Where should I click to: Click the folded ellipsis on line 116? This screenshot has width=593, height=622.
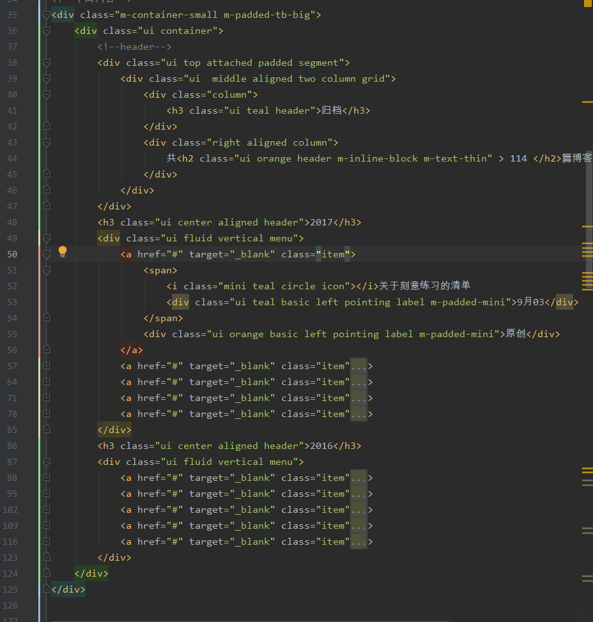pos(358,542)
